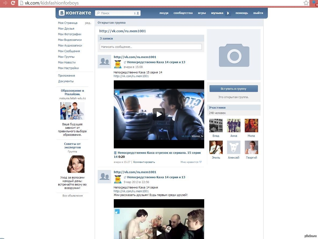Viewport: 318px width, 239px height.
Task: Reload the page using browser refresh icon
Action: [x=13, y=3]
